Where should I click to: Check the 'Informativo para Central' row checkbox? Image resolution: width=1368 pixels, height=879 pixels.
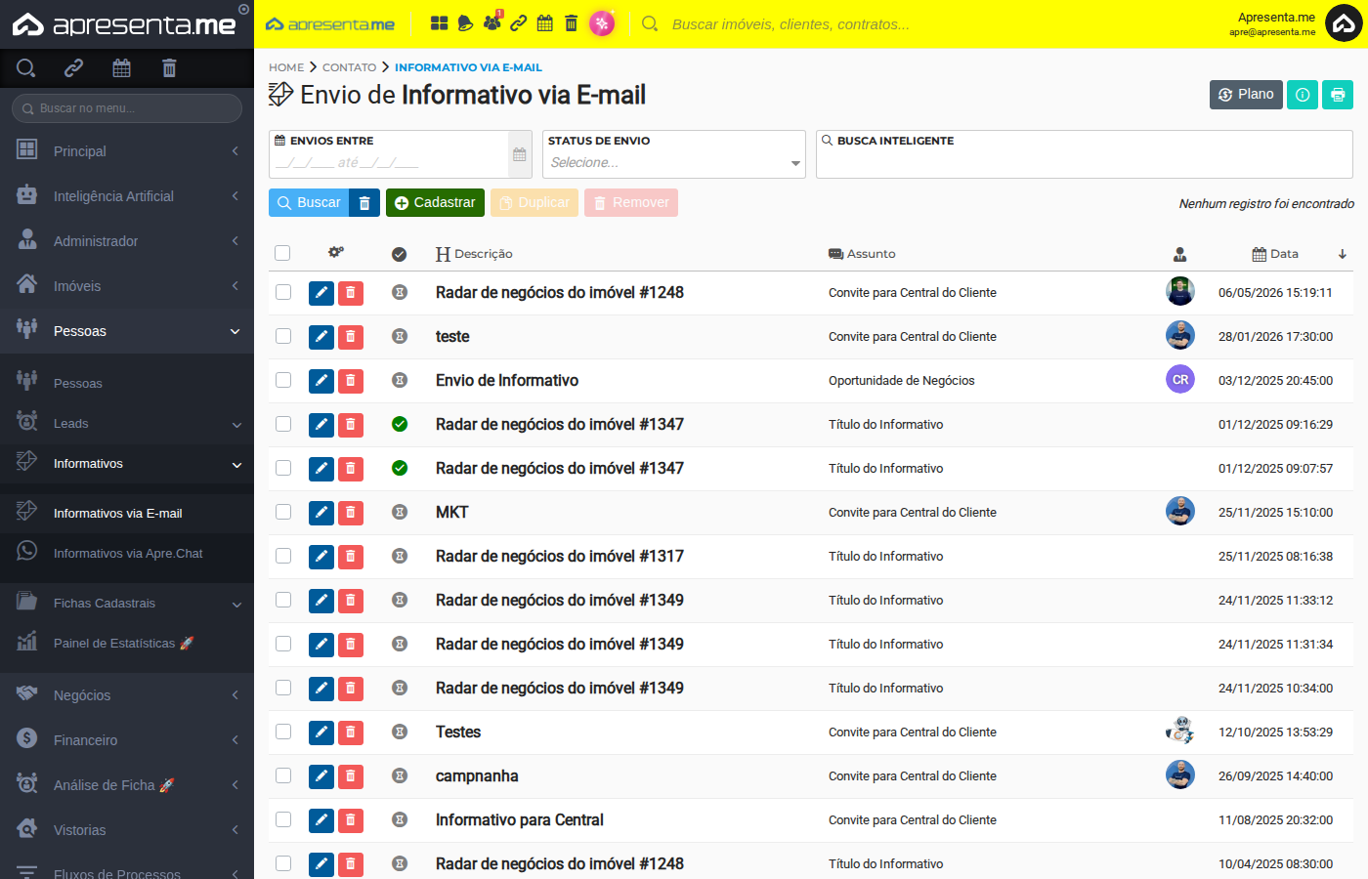pos(283,819)
